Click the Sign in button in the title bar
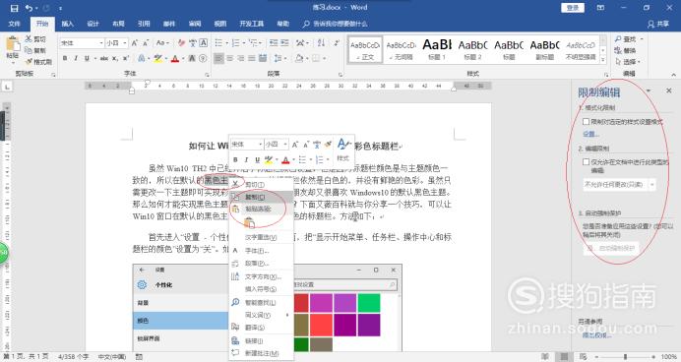The height and width of the screenshot is (362, 681). click(573, 8)
